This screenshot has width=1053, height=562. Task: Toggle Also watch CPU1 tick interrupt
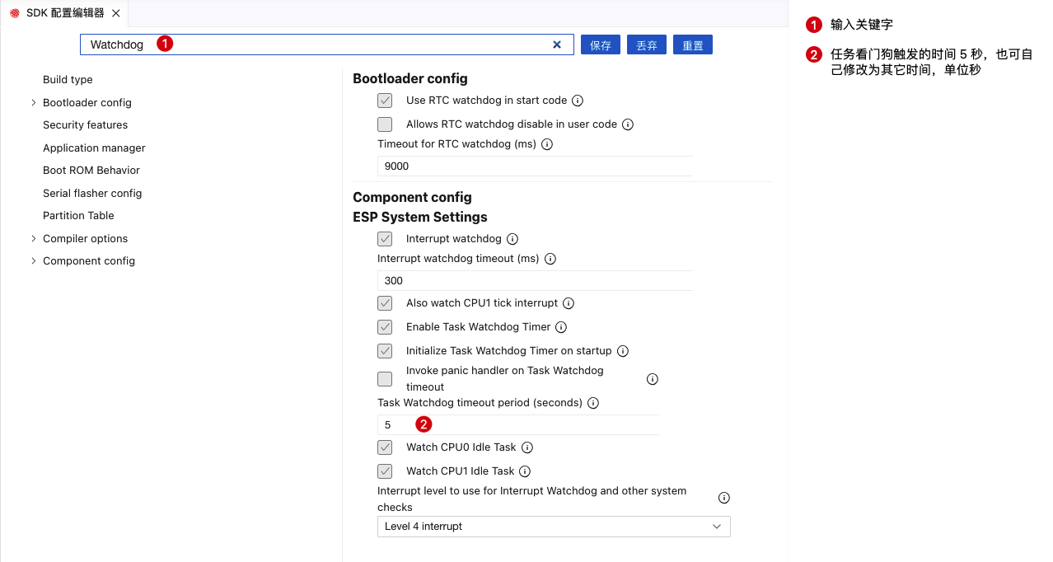tap(385, 303)
